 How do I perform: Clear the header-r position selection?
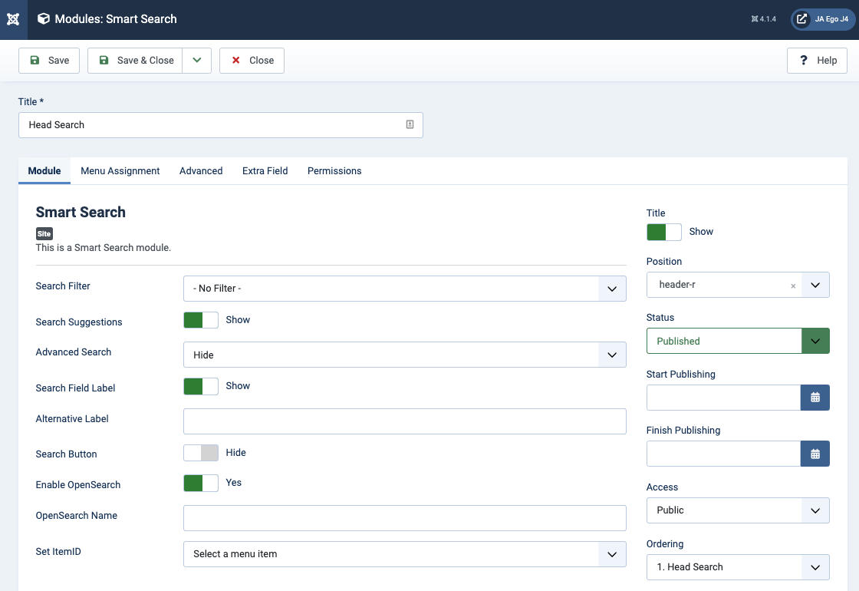[793, 286]
